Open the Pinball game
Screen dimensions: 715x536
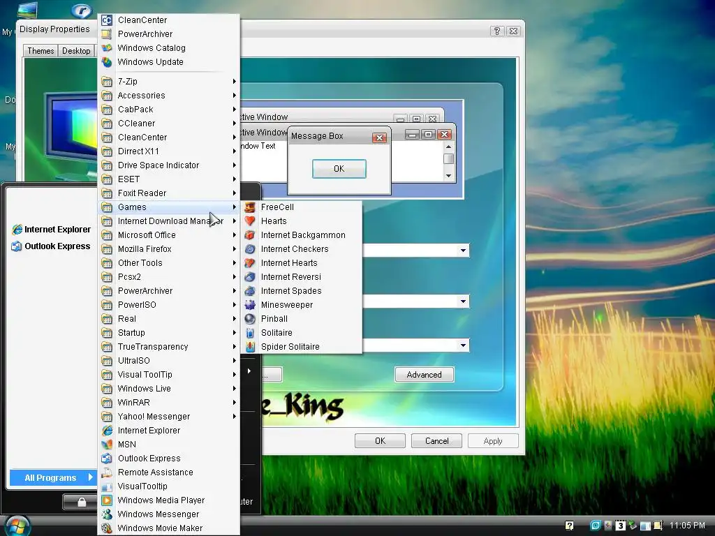tap(302, 318)
